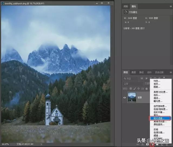The image size is (173, 147).
Task: Open the Layers panel flyout menu
Action: point(171,72)
